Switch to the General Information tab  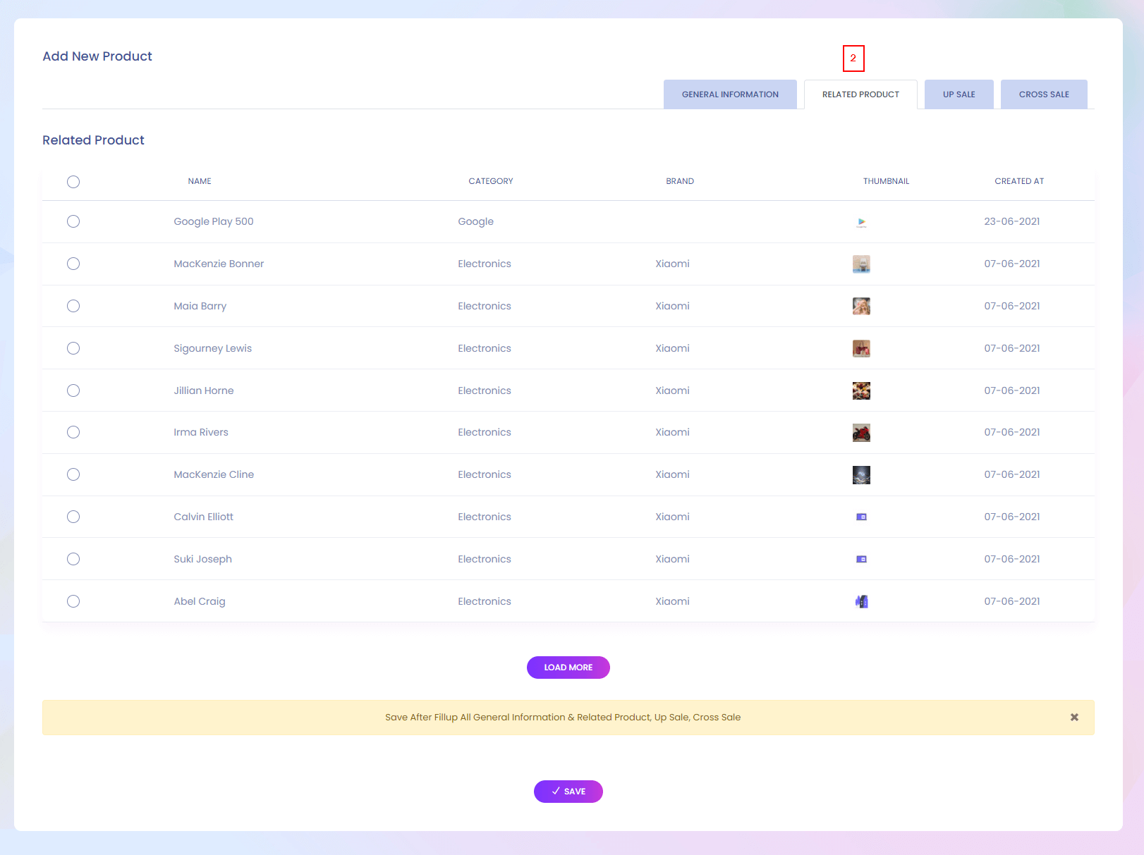click(730, 94)
